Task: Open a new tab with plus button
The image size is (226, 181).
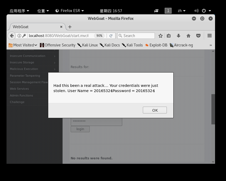Action: coord(70,27)
